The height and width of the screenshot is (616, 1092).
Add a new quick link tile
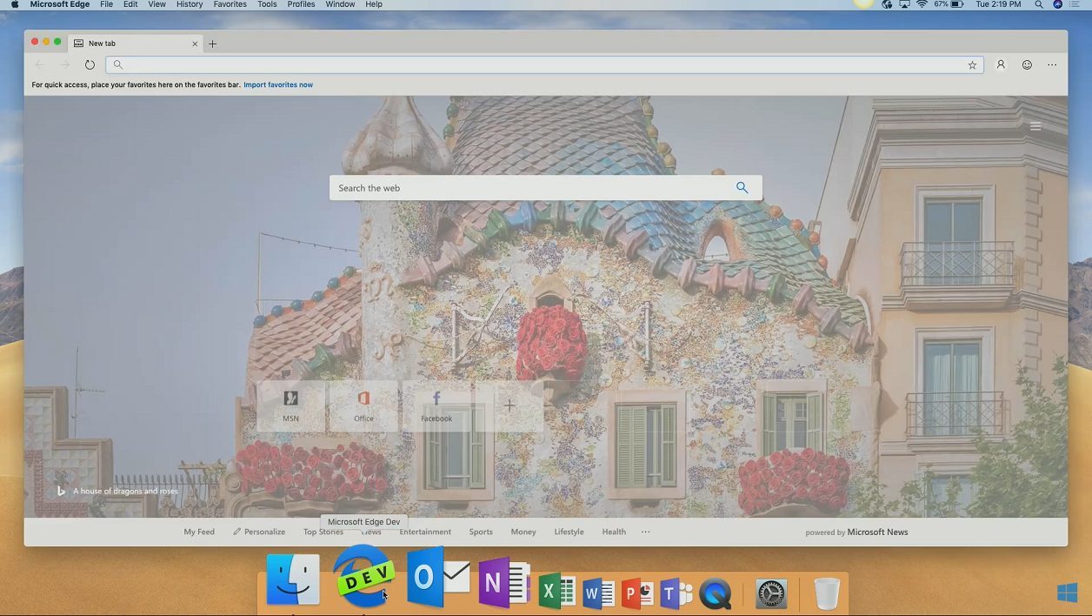click(x=509, y=405)
